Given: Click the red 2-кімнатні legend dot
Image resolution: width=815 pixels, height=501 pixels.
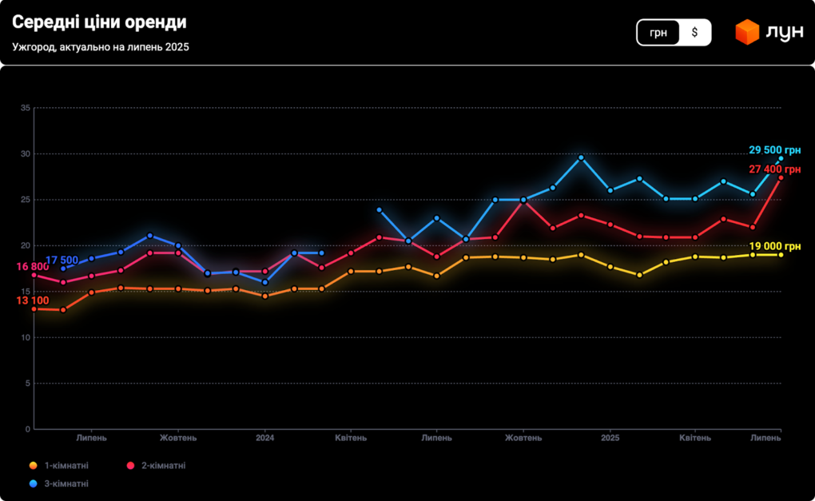Looking at the screenshot, I should [130, 465].
